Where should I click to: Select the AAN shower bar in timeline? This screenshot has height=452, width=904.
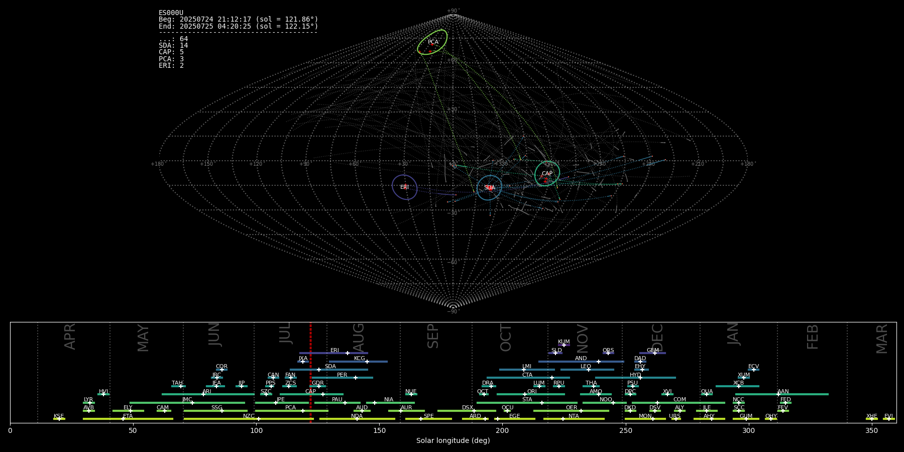tap(782, 394)
